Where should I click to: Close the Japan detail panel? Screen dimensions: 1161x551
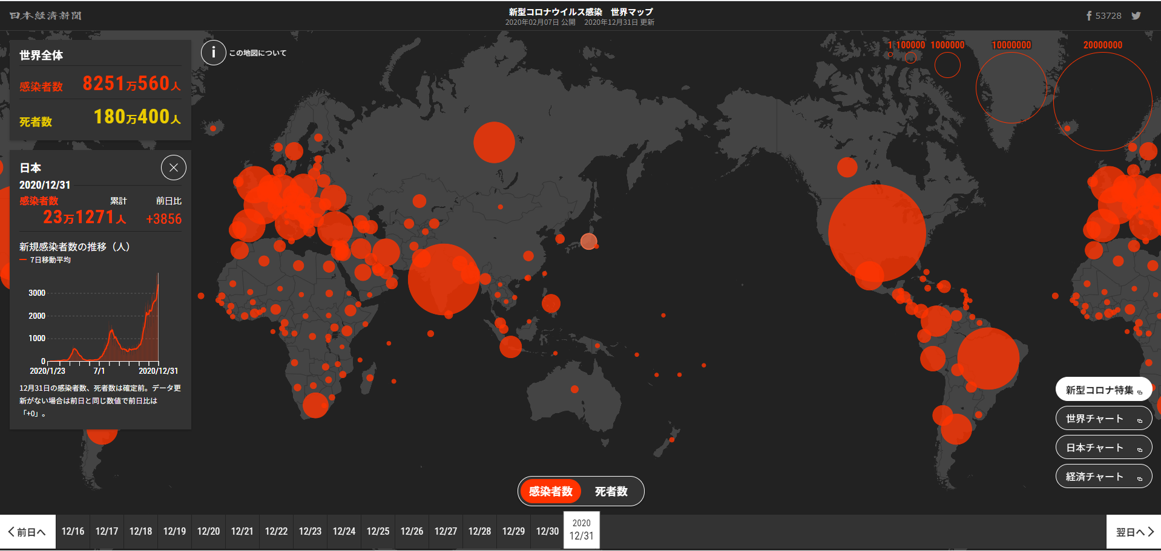click(174, 168)
